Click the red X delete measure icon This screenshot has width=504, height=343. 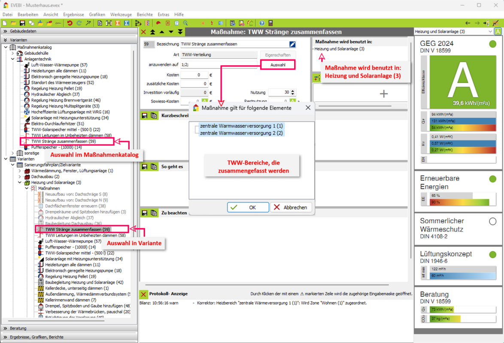144,32
